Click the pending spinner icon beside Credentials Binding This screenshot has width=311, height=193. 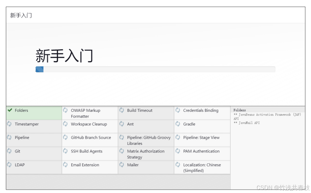click(178, 110)
